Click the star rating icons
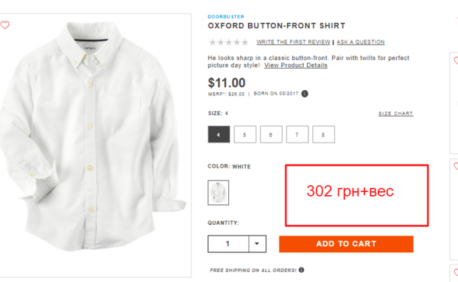Screen dimensions: 458x282 pos(229,42)
